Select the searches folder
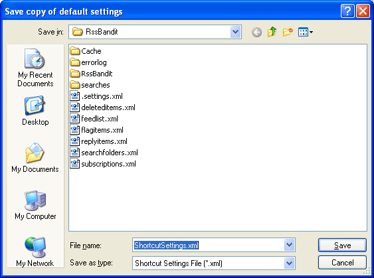 [x=90, y=85]
